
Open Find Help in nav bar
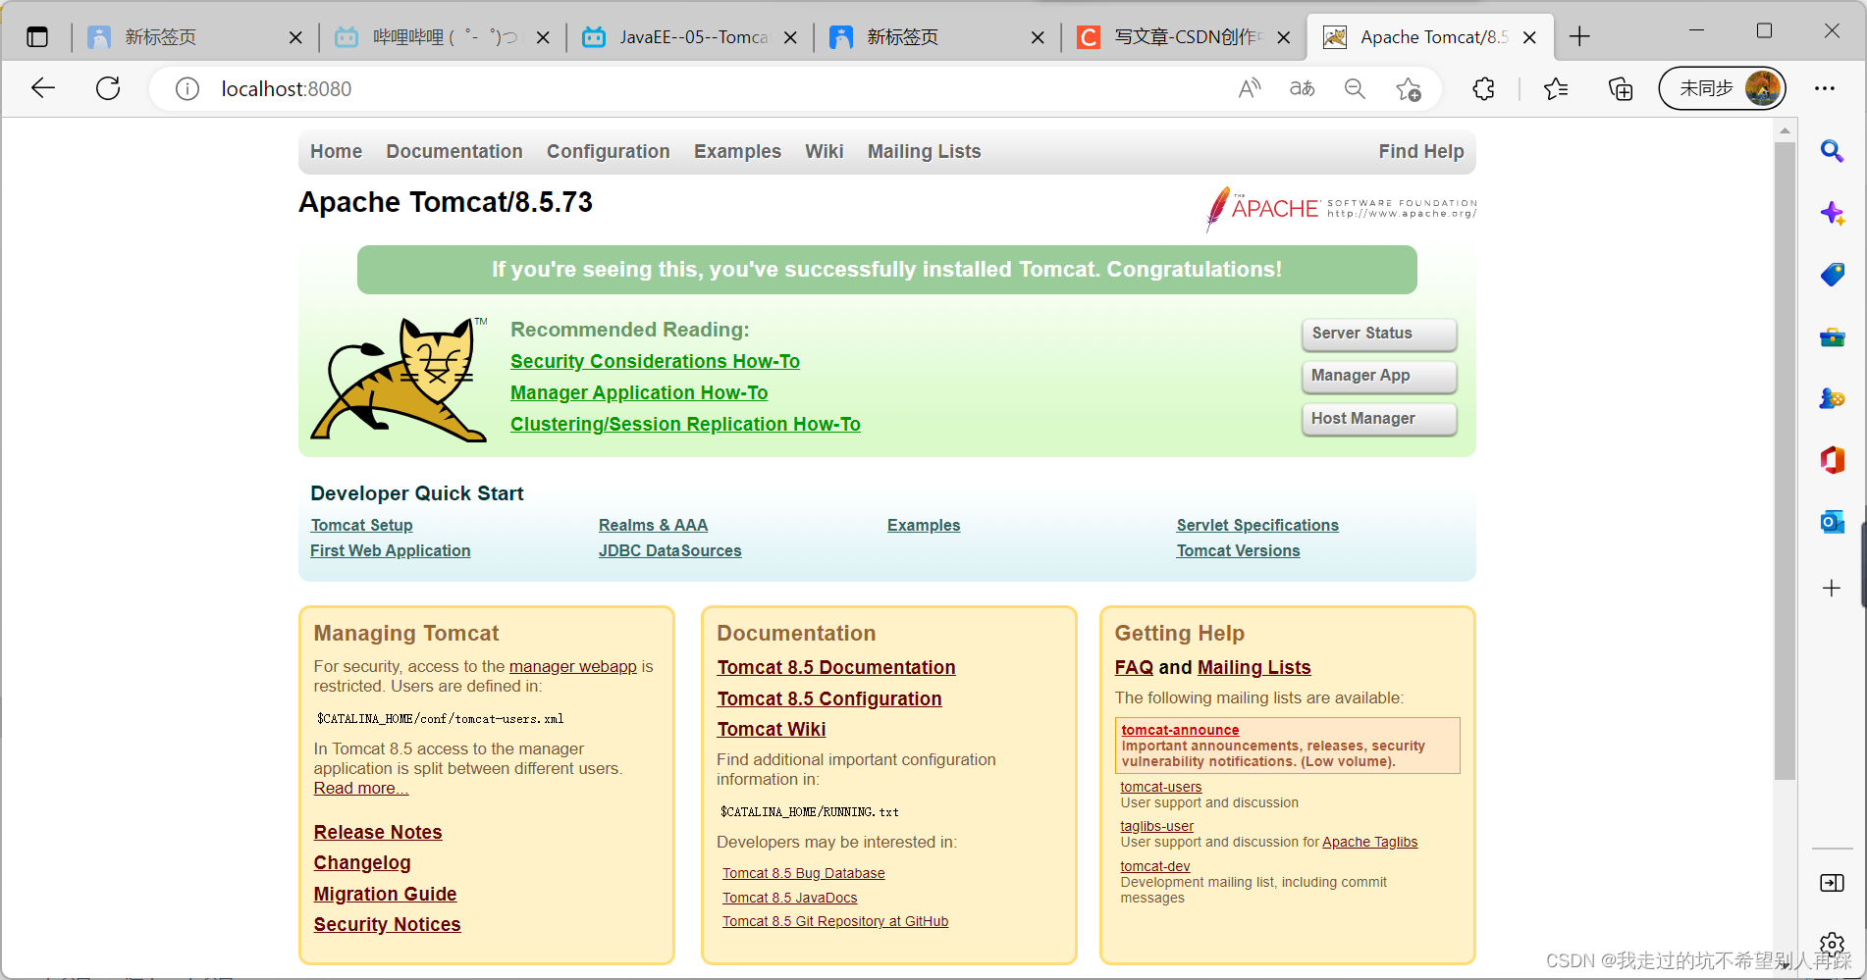[1420, 151]
